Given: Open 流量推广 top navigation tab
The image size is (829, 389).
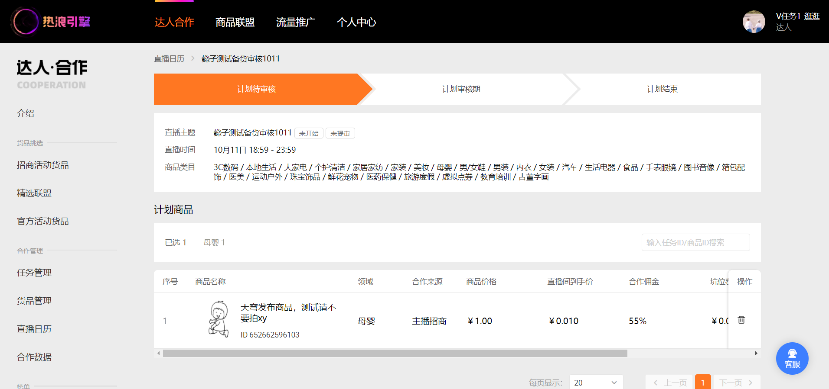Looking at the screenshot, I should (x=296, y=22).
